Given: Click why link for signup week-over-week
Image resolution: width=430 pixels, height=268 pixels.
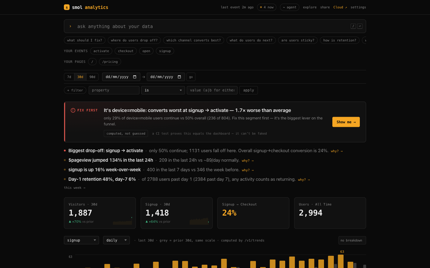Looking at the screenshot, I should tap(248, 170).
